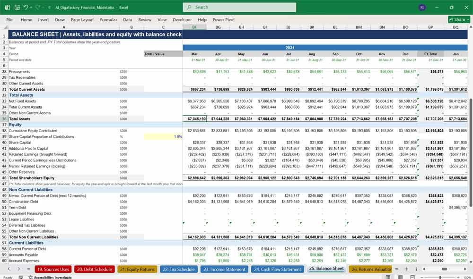Viewport: 473px width, 279px height.
Task: Open the Help ribbon tab
Action: click(x=202, y=19)
